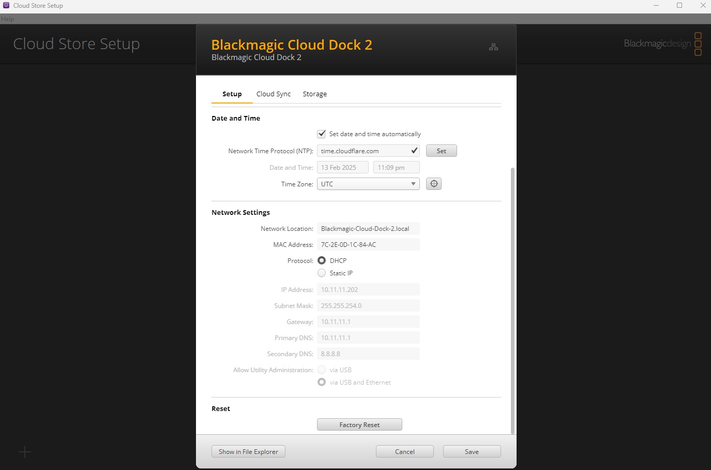
Task: Open the NTP server combo box
Action: pyautogui.click(x=368, y=151)
